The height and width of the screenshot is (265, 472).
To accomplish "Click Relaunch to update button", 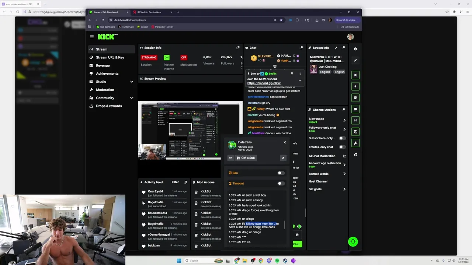I will (347, 20).
